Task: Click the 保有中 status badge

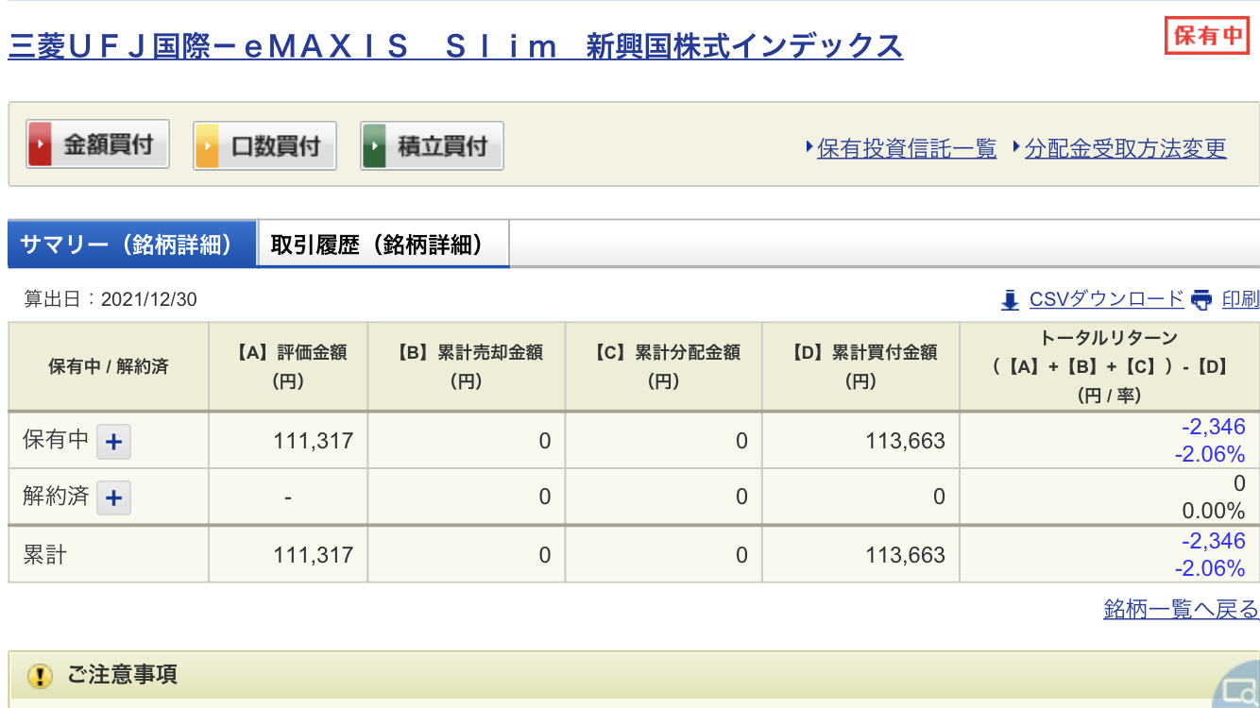Action: [x=1207, y=36]
